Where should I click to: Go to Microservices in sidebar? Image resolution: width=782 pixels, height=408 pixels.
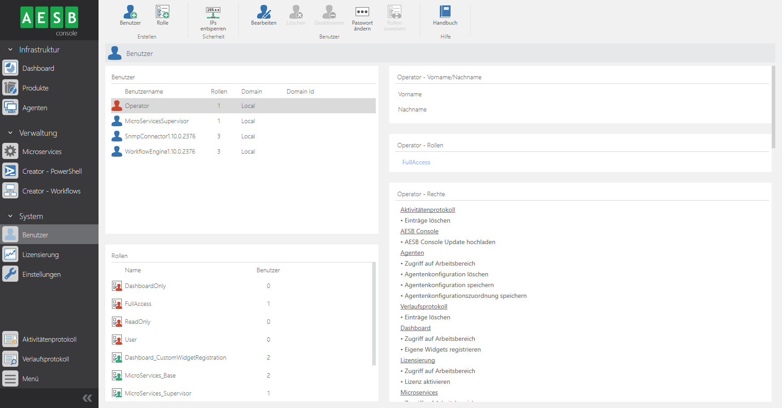(x=42, y=152)
